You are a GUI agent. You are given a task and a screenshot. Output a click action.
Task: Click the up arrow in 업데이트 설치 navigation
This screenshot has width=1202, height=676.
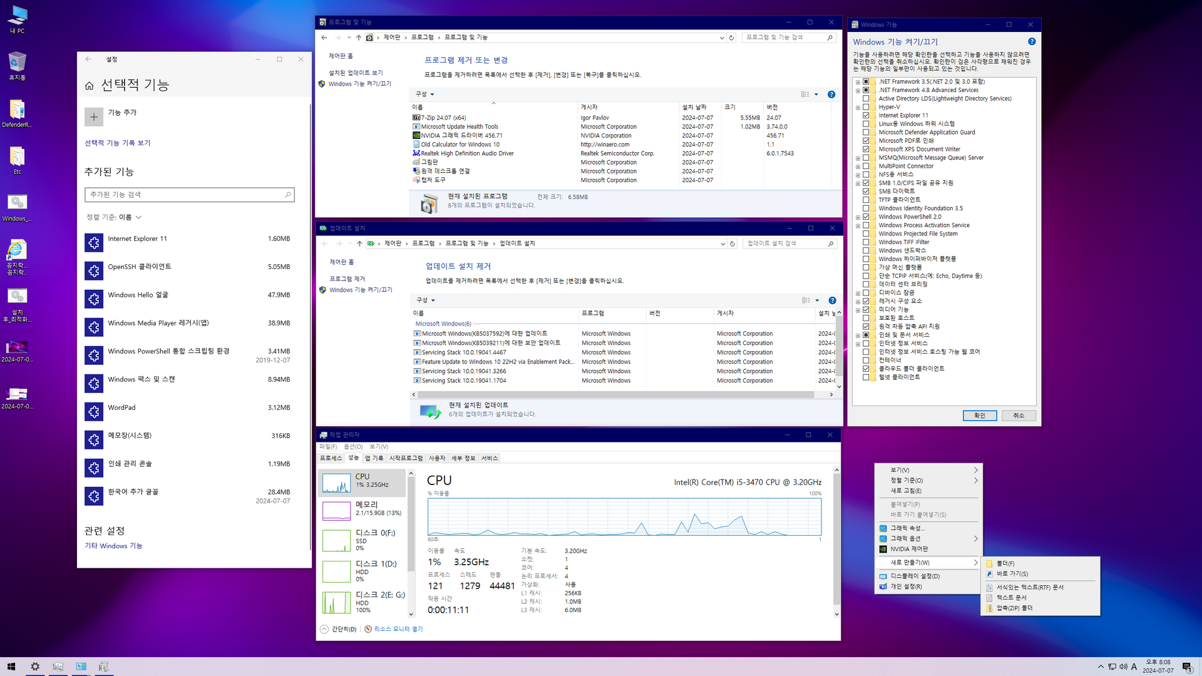(359, 243)
